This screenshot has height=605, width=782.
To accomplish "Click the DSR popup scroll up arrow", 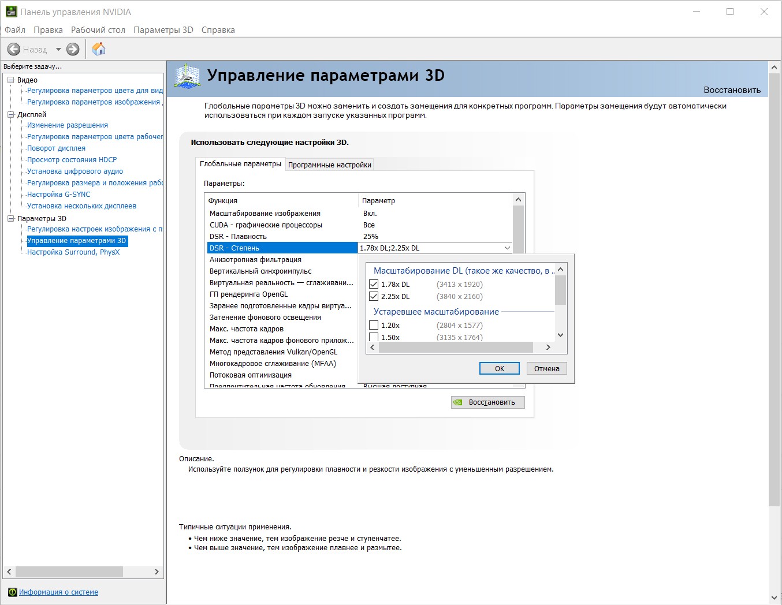I will pos(560,270).
